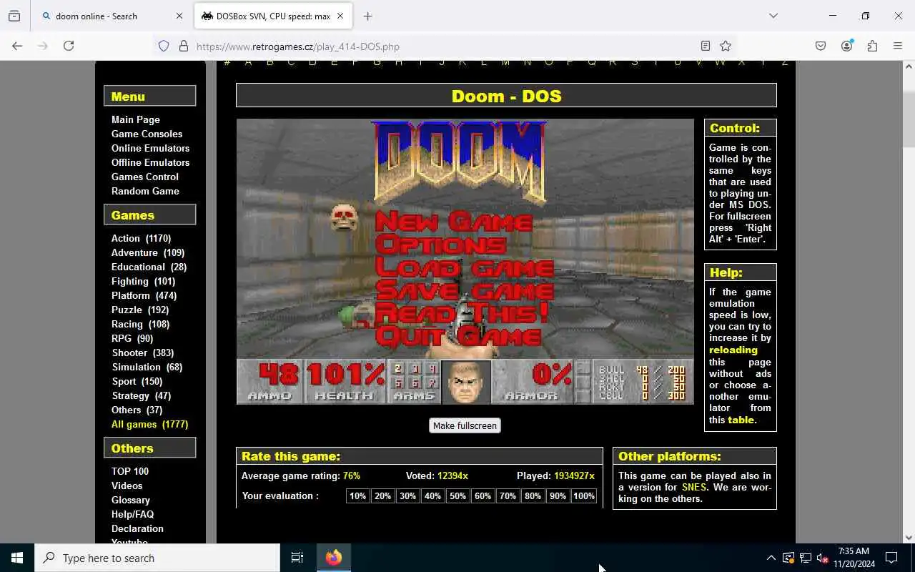Select Quit Game in Doom menu
The width and height of the screenshot is (915, 572).
[458, 336]
